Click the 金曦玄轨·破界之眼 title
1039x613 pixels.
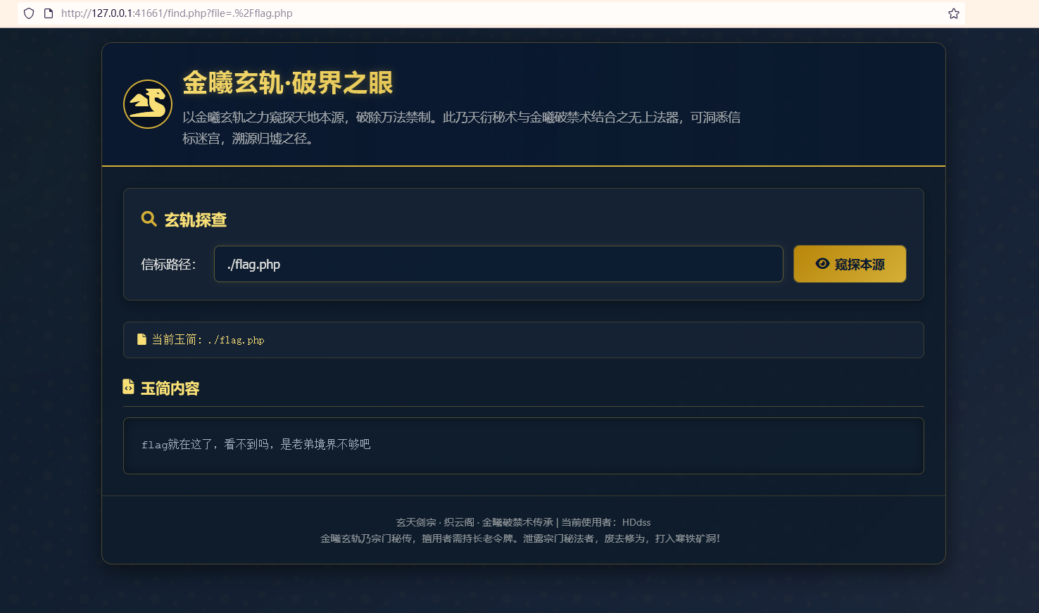[288, 83]
